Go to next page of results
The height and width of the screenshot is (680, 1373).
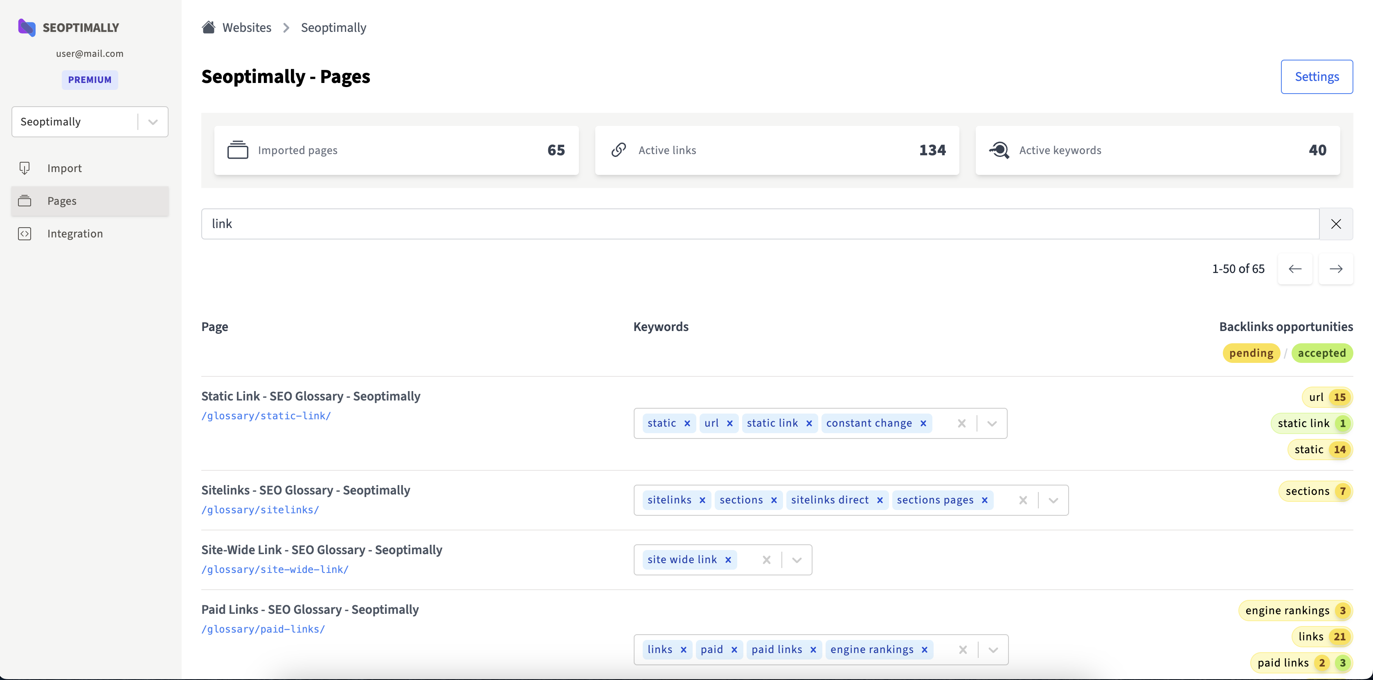[x=1336, y=269]
